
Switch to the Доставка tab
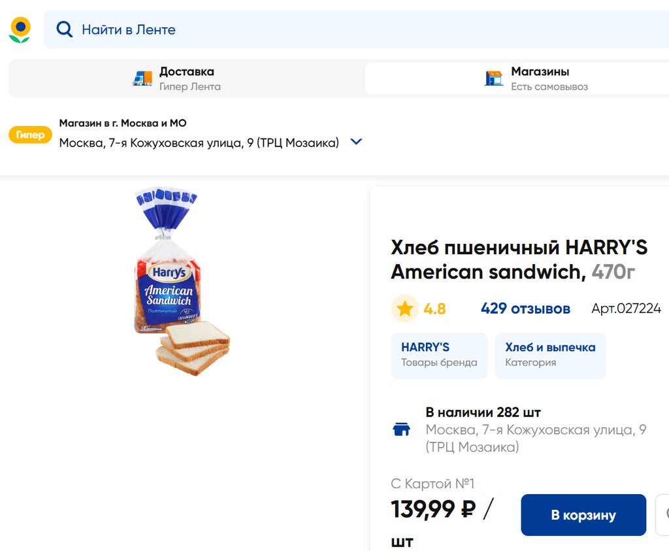point(186,78)
